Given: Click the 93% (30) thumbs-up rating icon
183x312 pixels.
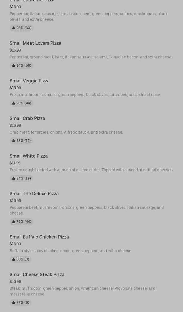Looking at the screenshot, I should (14, 28).
